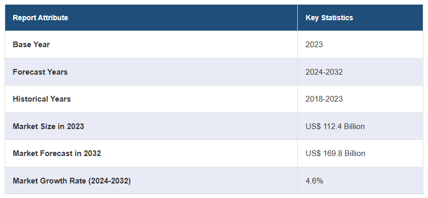The width and height of the screenshot is (428, 198).
Task: Select the Forecast Years label
Action: click(x=40, y=72)
